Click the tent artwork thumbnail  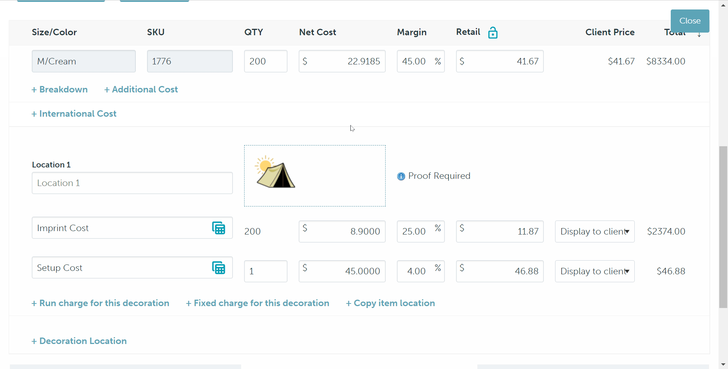tap(276, 173)
